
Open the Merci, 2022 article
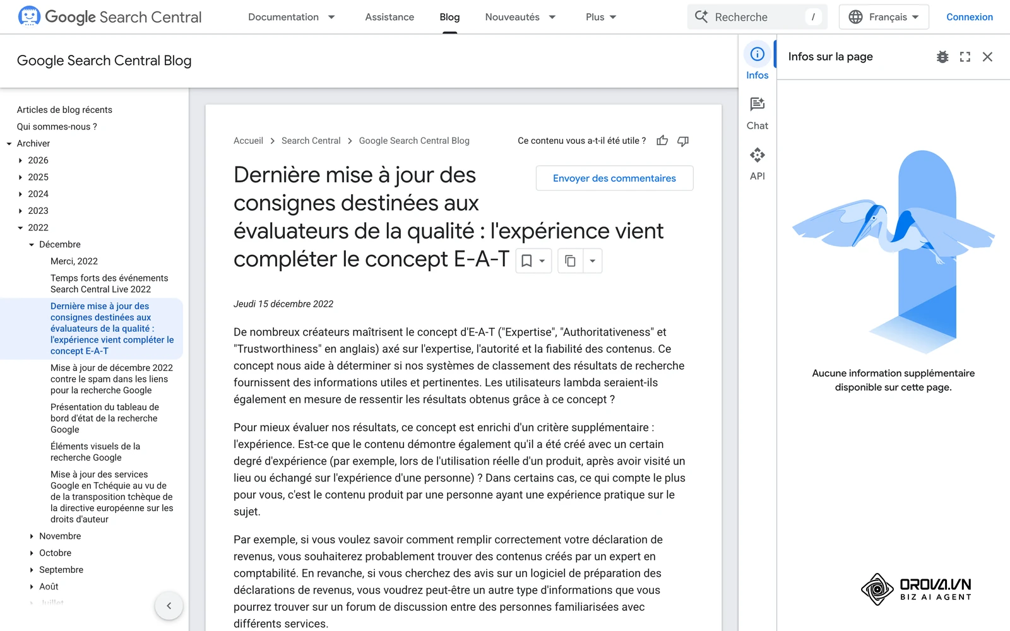[x=74, y=261]
